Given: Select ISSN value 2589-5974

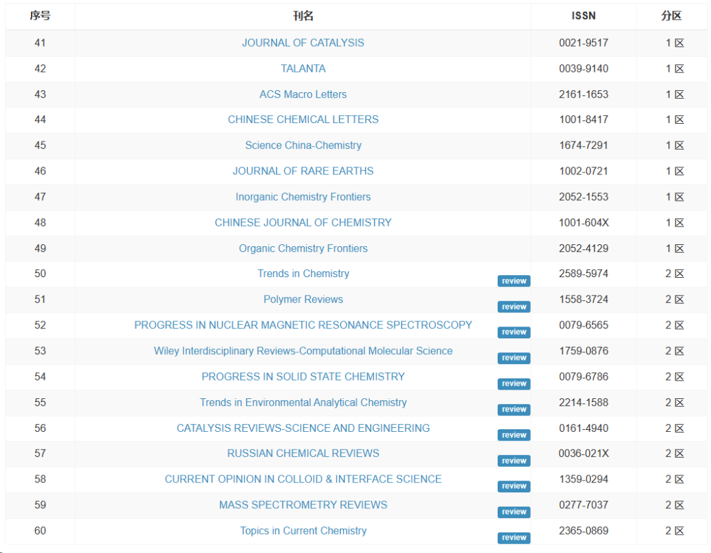Looking at the screenshot, I should click(x=583, y=274).
